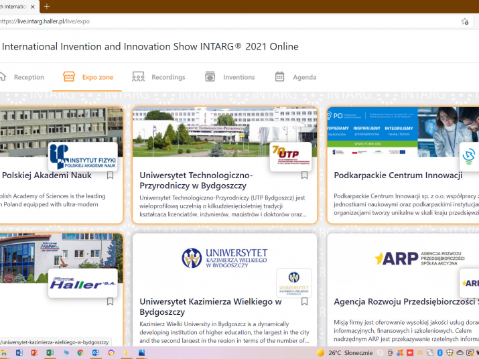Bookmark Instytut Fizyki Polskiej Akademii Nauk stand
Image resolution: width=479 pixels, height=359 pixels.
[x=111, y=175]
